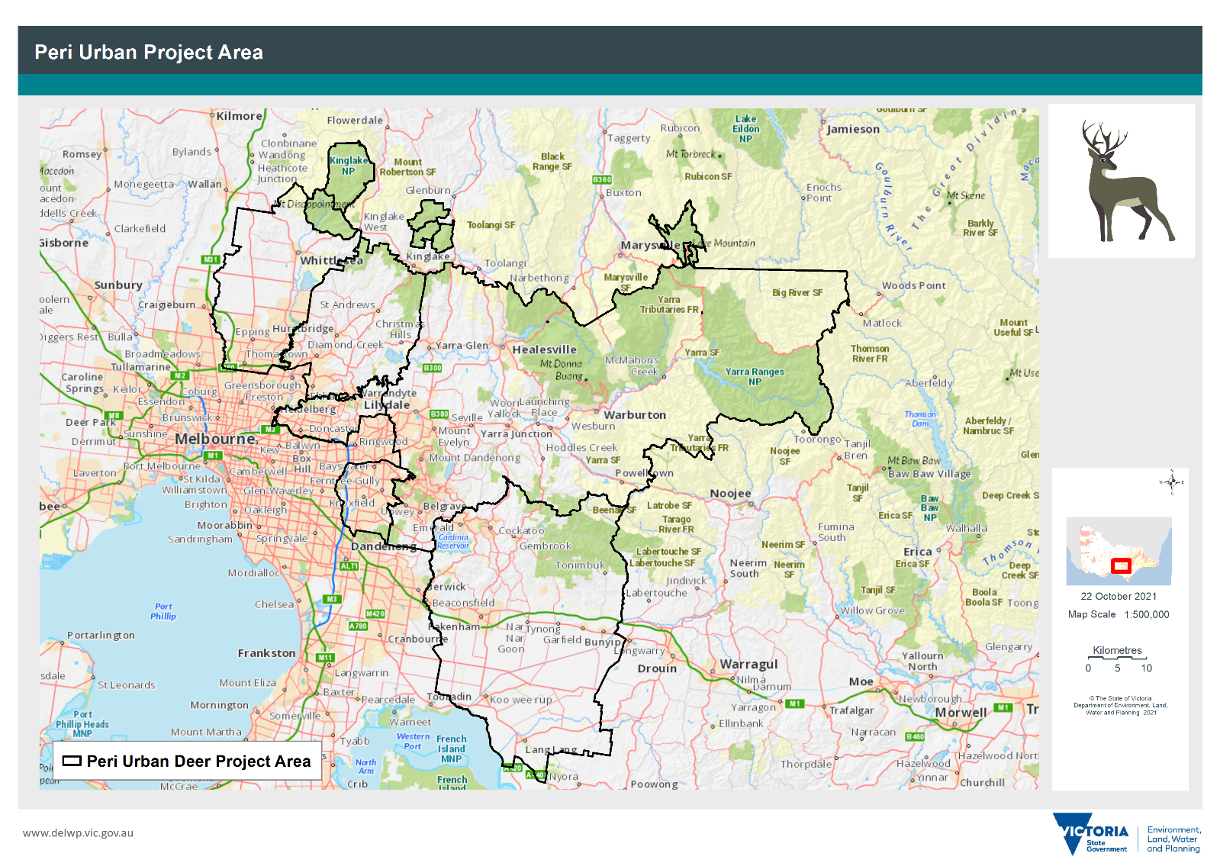
Task: Click the "Mornington" town label
Action: [x=219, y=704]
